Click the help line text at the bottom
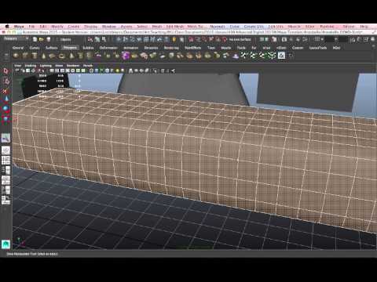This screenshot has height=282, width=377. (x=32, y=254)
